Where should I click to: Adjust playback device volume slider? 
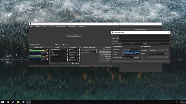pyautogui.click(x=36, y=59)
